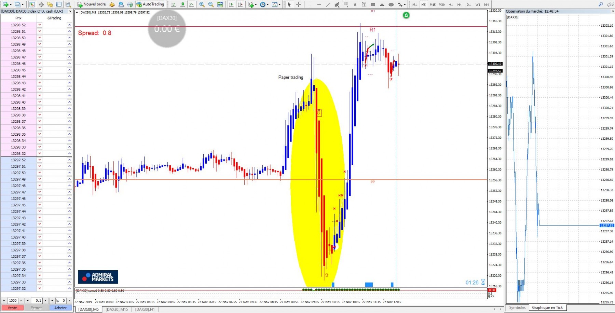Open the new chart icon
The image size is (615, 313).
tap(5, 4)
